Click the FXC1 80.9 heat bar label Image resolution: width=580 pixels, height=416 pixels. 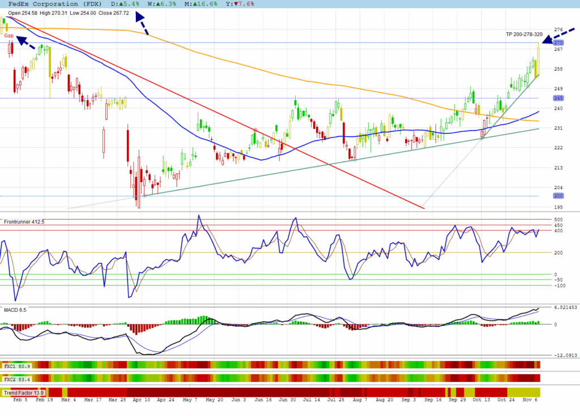tap(16, 365)
